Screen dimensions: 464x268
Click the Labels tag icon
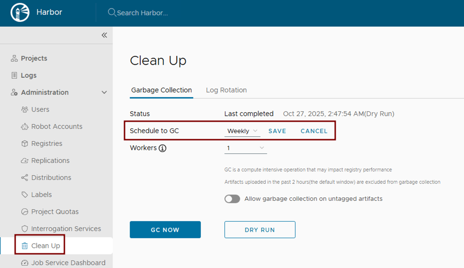[x=25, y=195]
